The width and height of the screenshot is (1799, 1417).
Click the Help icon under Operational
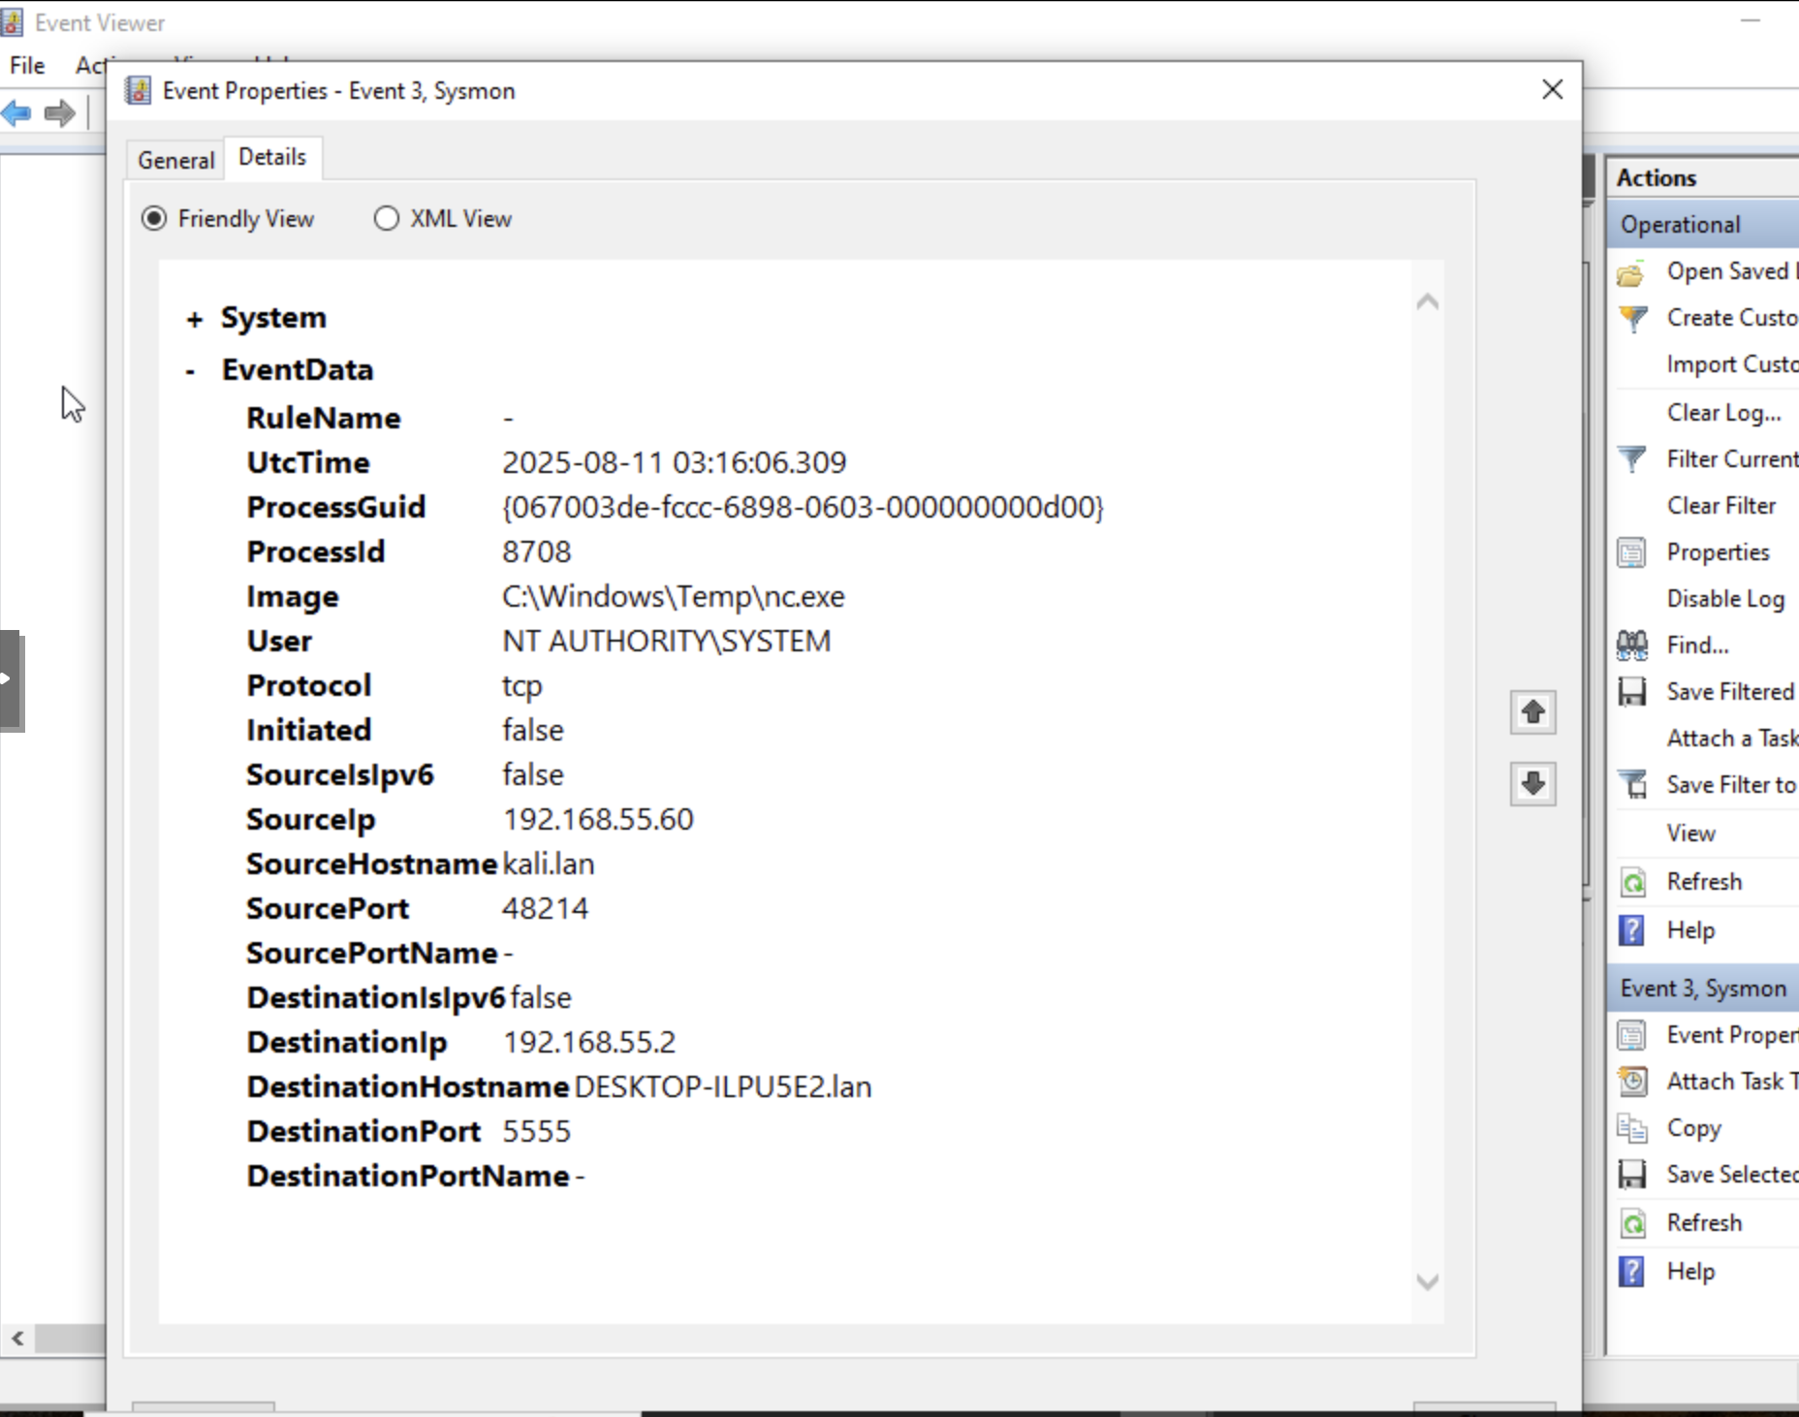click(x=1632, y=930)
